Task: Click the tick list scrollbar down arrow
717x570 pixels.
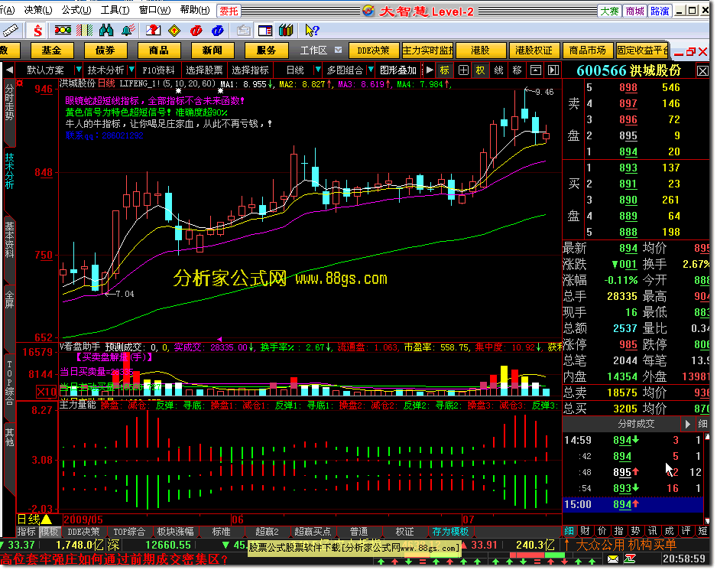Action: pyautogui.click(x=708, y=521)
